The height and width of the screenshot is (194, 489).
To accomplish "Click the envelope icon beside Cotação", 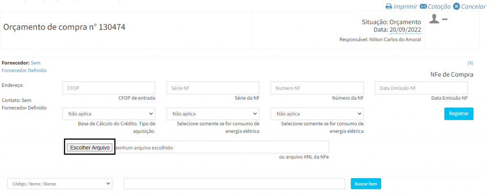I will [423, 7].
